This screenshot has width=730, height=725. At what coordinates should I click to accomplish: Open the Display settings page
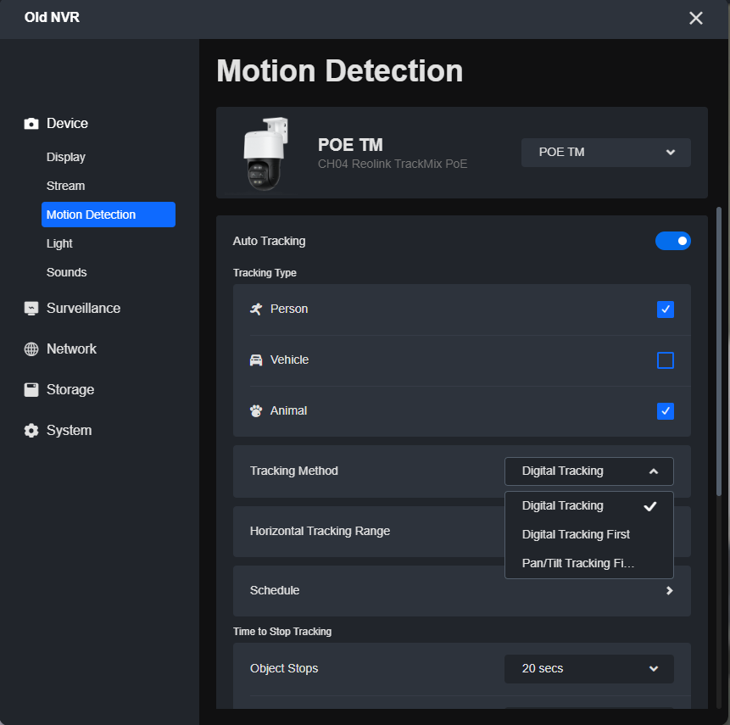coord(65,158)
